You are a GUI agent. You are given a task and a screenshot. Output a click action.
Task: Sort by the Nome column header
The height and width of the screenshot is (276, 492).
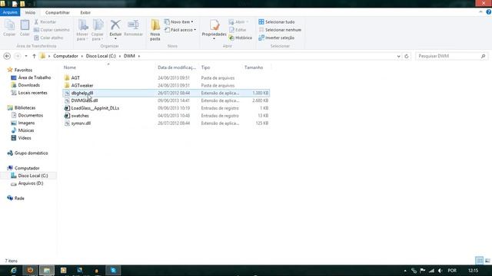point(70,67)
